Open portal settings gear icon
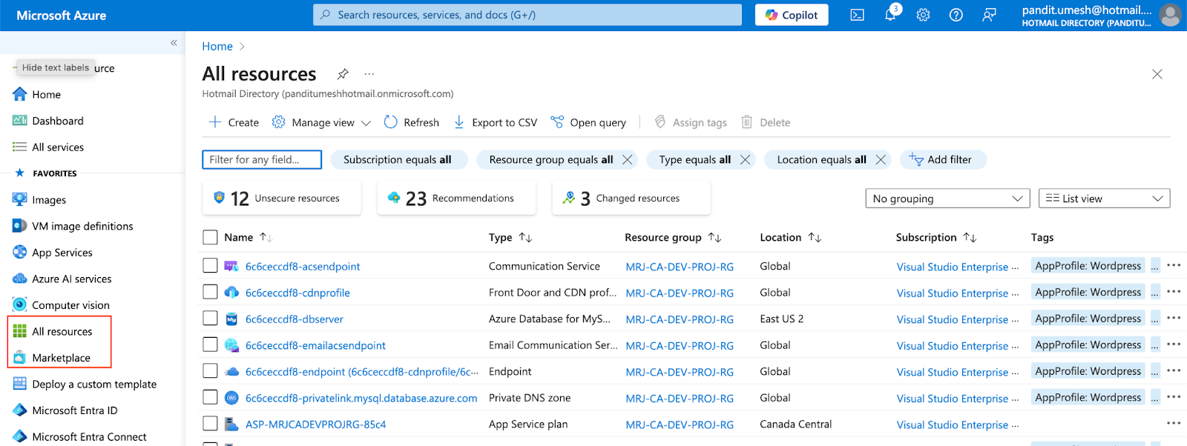 coord(923,15)
